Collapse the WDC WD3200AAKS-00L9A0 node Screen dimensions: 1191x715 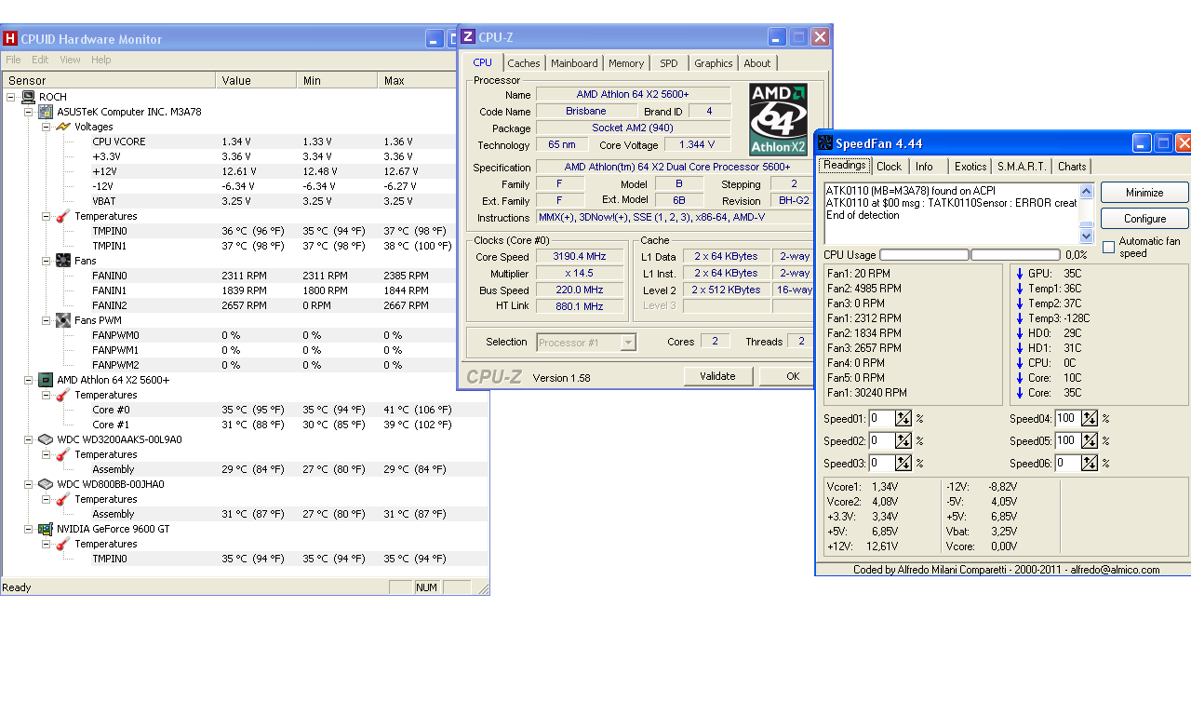coord(29,439)
